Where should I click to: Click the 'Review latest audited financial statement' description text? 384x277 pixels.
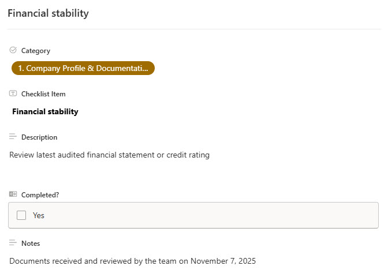coord(87,155)
